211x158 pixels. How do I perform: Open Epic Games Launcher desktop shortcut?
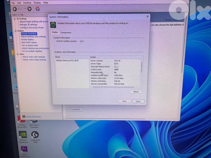point(34,124)
